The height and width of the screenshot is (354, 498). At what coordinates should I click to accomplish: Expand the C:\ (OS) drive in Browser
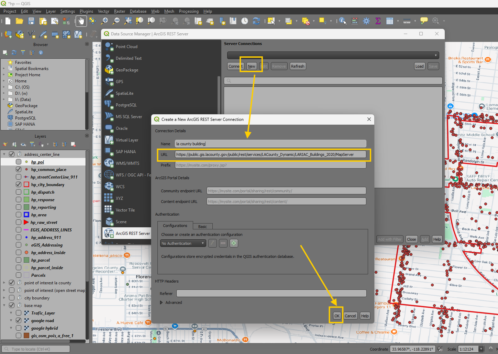[4, 87]
